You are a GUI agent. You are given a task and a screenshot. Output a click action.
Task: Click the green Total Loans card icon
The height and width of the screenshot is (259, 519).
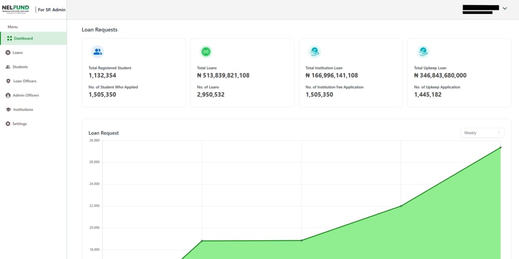pos(206,51)
